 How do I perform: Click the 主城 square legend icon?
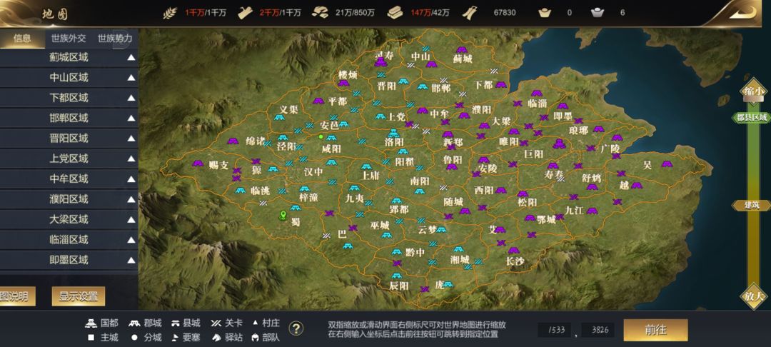click(91, 338)
